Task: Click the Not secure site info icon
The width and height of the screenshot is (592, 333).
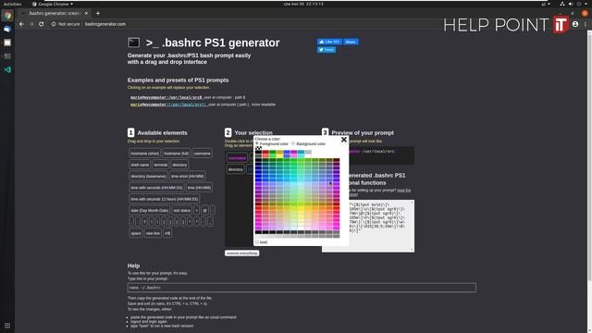Action: 54,24
